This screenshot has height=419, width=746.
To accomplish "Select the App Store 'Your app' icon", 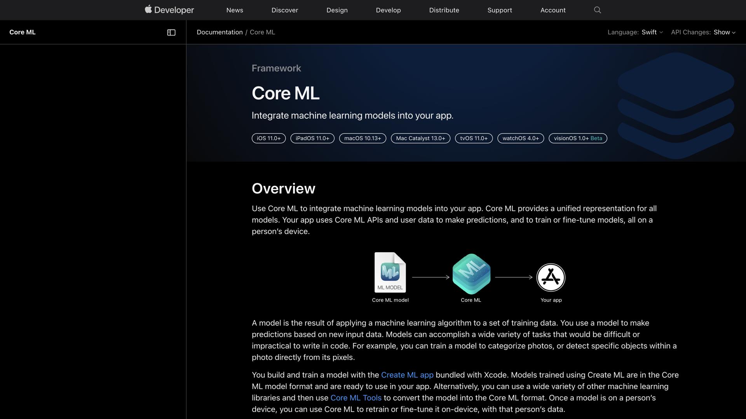I will [551, 277].
